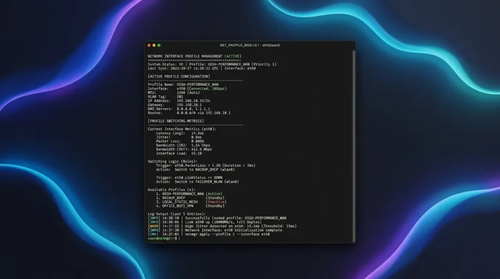Click profile row 2 starting with 'BACKUP'
The image size is (500, 279).
(x=190, y=198)
